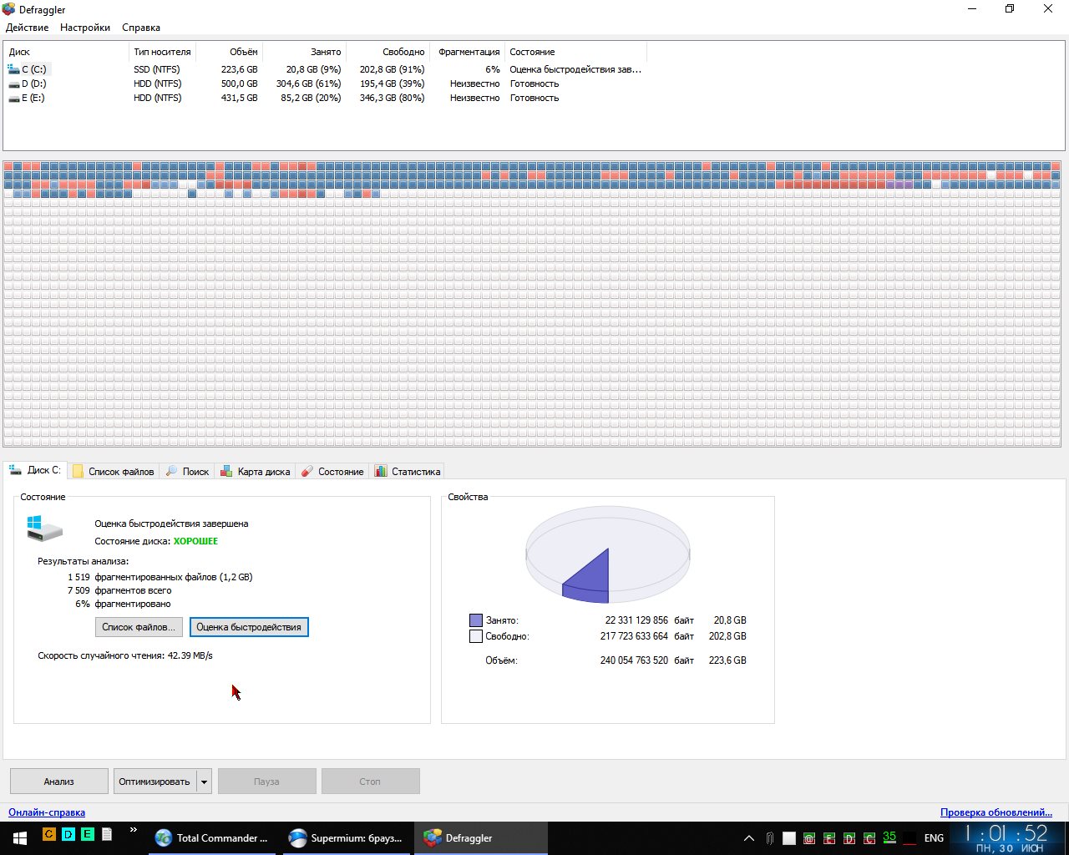1069x855 pixels.
Task: Click the ENG language indicator
Action: [934, 838]
